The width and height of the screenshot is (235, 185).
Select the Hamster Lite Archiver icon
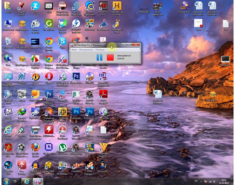(117, 9)
